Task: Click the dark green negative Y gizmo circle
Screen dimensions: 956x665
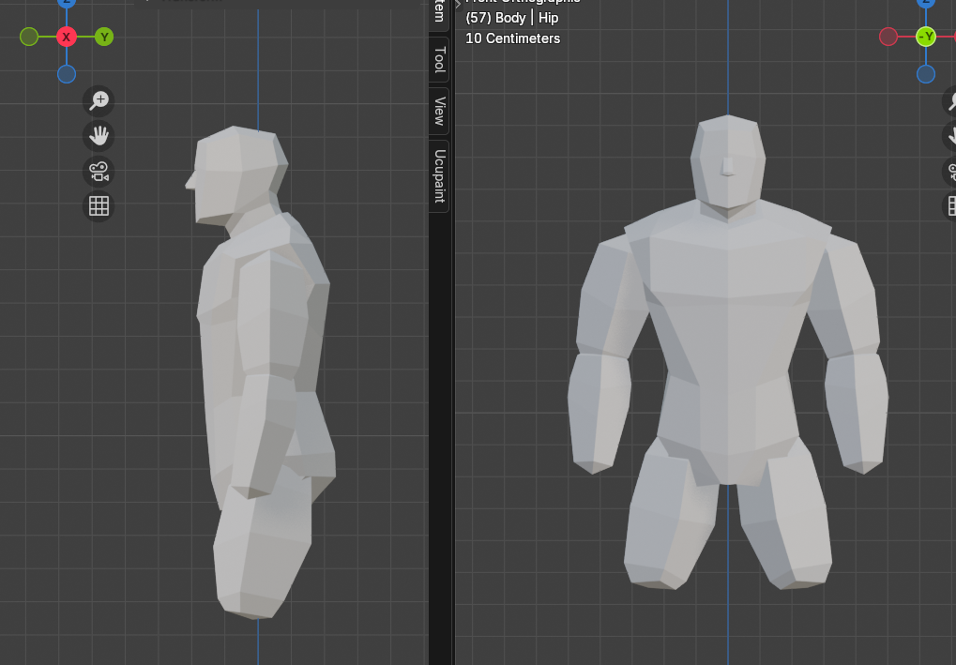Action: (x=29, y=38)
